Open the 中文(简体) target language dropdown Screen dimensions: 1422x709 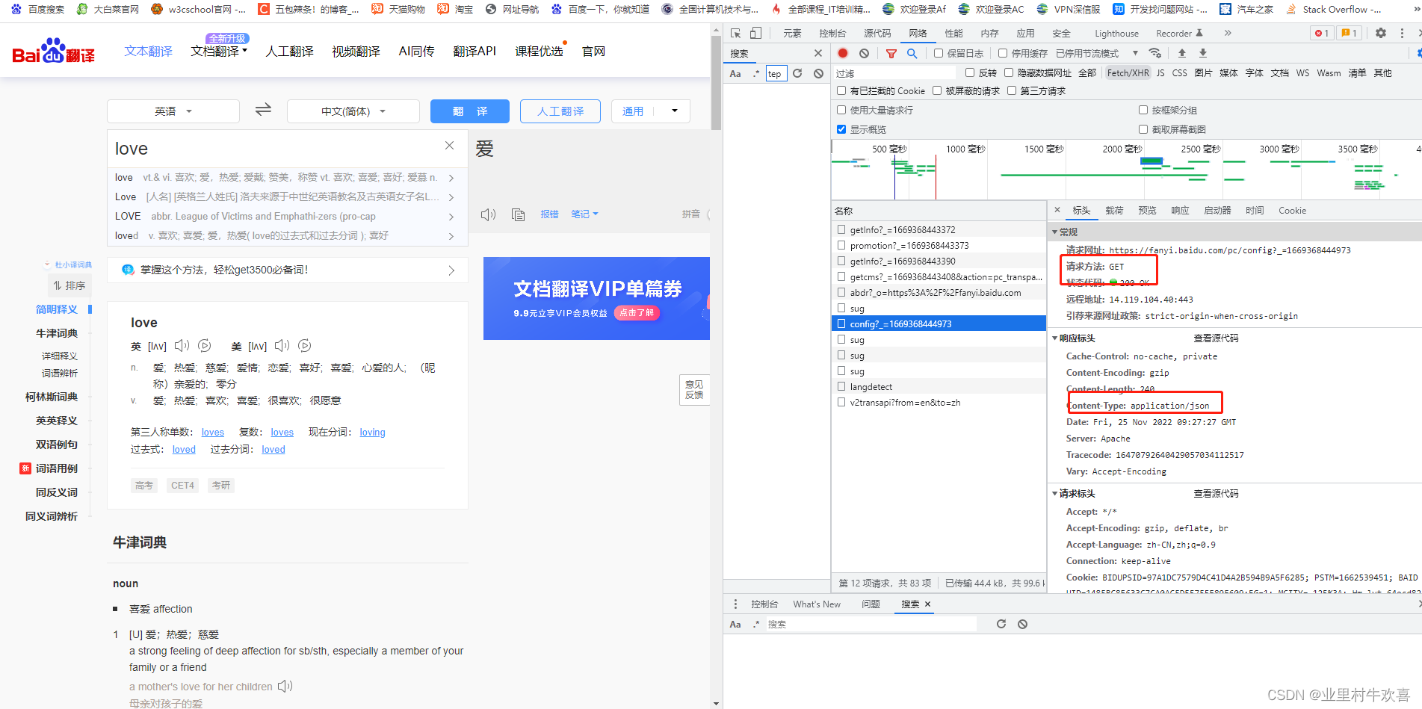353,111
